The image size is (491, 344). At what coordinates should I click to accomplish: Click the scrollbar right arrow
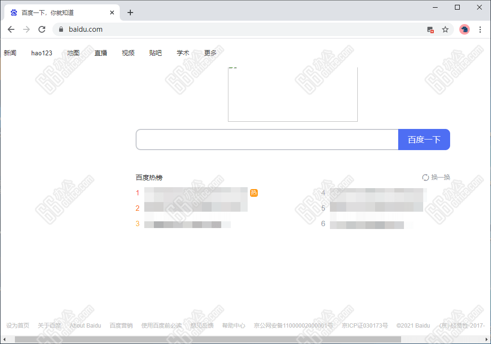pos(487,340)
